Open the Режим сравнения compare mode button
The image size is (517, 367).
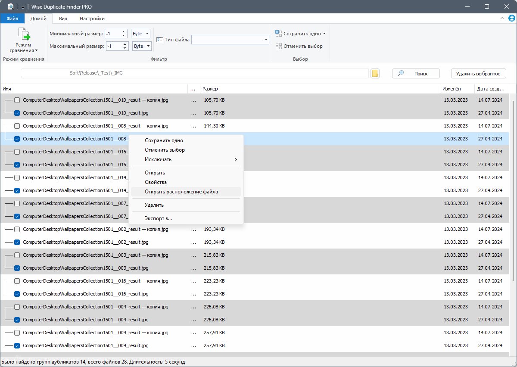[x=24, y=40]
